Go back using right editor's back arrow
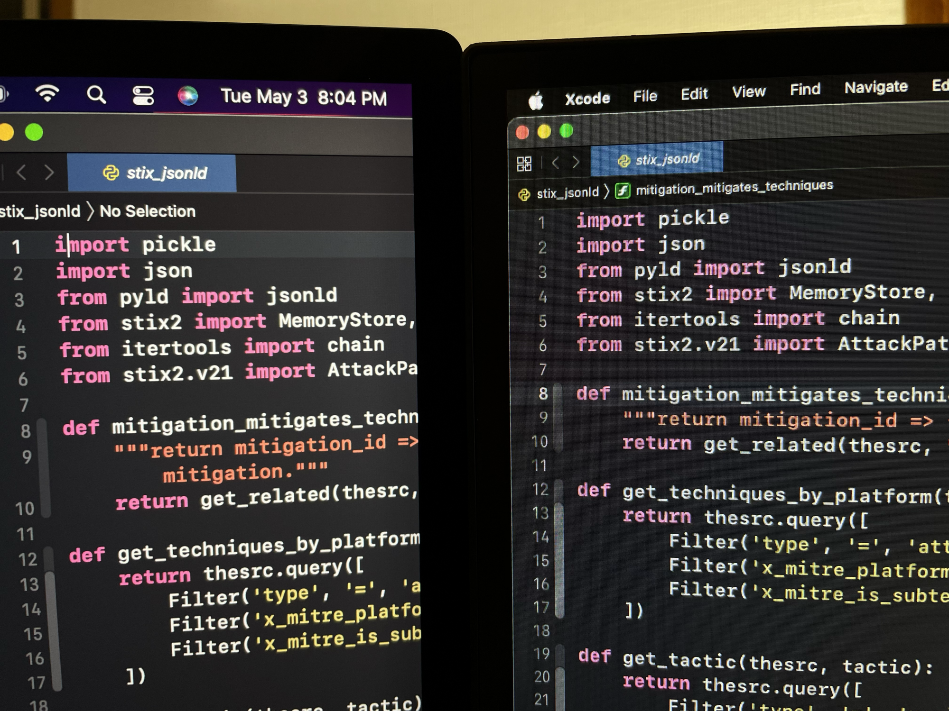The image size is (949, 711). [556, 163]
